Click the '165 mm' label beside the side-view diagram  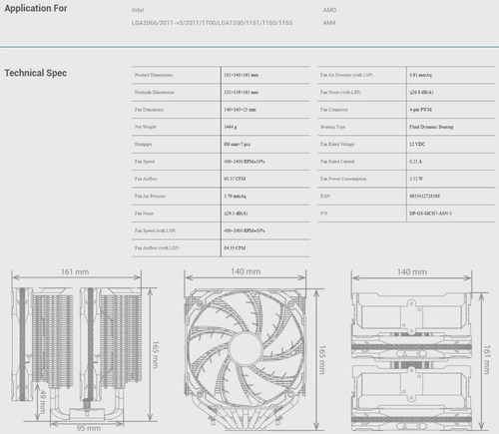[x=156, y=354]
